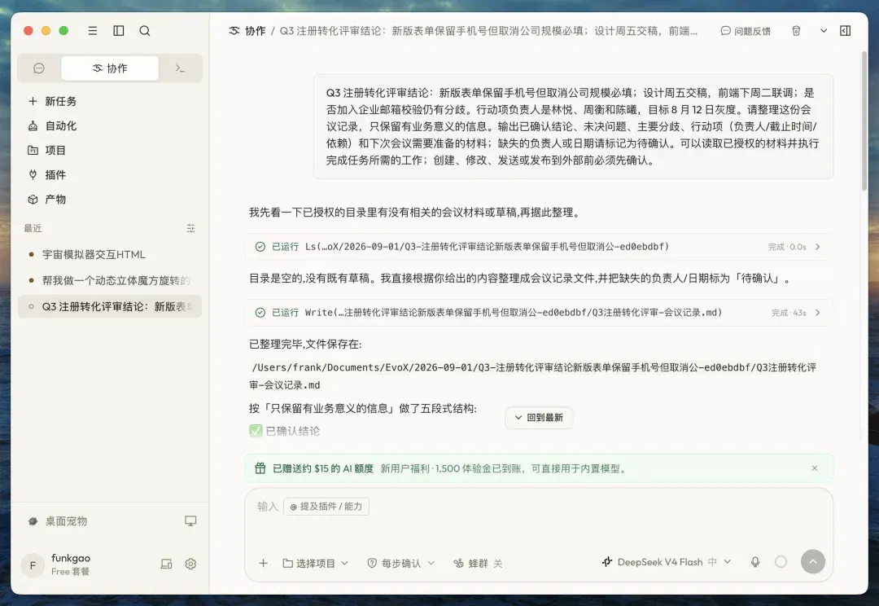Switch to the terminal prompt tab
879x606 pixels.
[179, 68]
